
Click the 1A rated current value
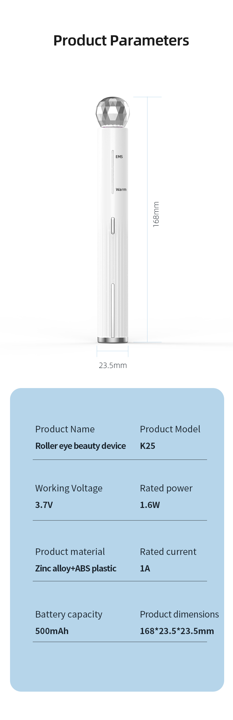pyautogui.click(x=145, y=568)
